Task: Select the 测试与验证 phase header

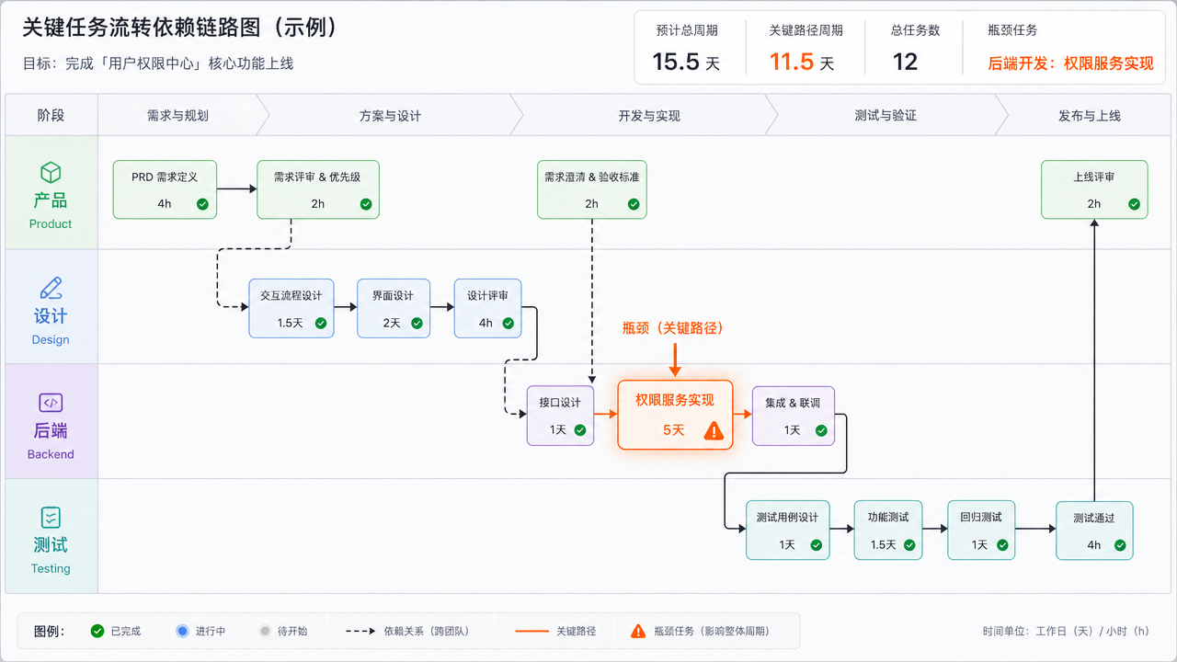Action: (x=886, y=116)
